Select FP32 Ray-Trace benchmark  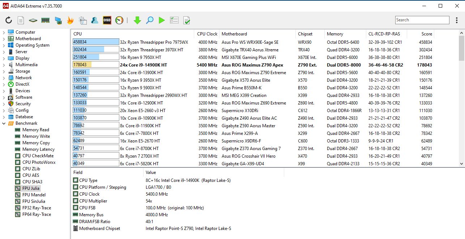coord(37,208)
